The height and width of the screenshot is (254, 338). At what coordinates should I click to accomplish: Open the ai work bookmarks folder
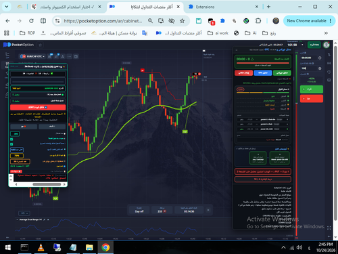(218, 33)
